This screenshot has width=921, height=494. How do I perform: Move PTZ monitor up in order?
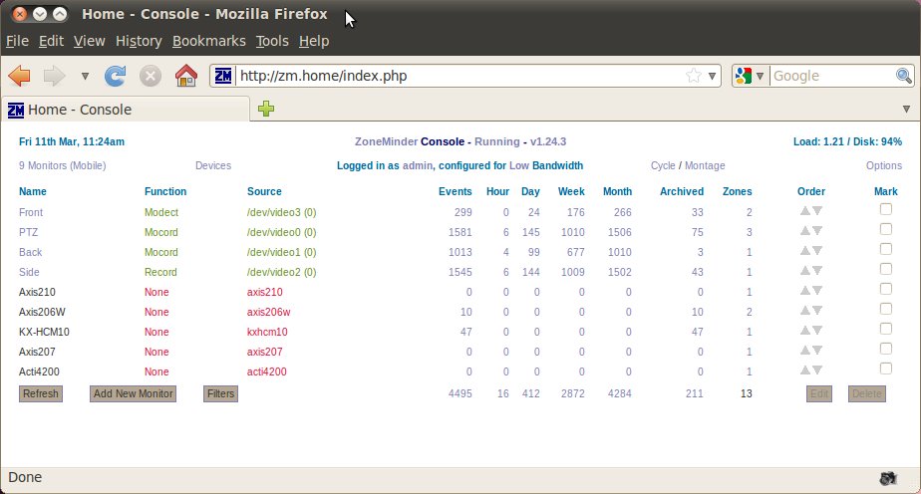pos(805,231)
